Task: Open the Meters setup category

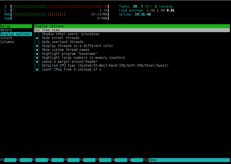Action: (6, 30)
